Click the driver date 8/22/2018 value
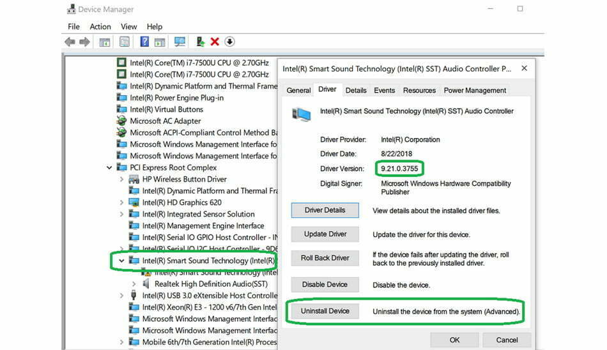The image size is (607, 350). pyautogui.click(x=396, y=154)
